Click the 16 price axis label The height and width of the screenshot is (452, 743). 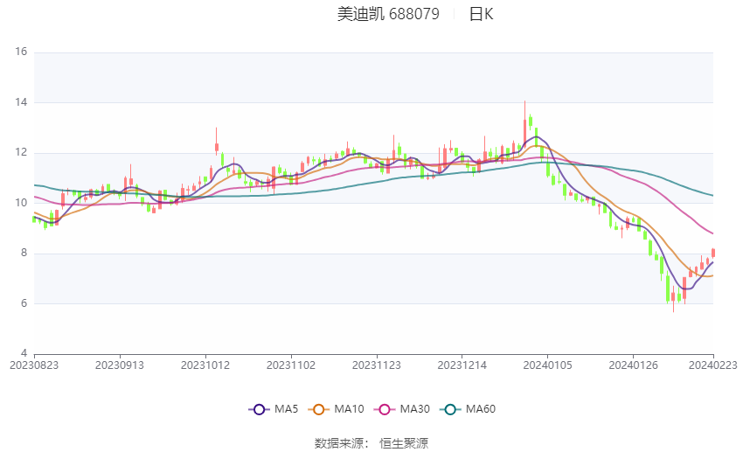[x=21, y=52]
